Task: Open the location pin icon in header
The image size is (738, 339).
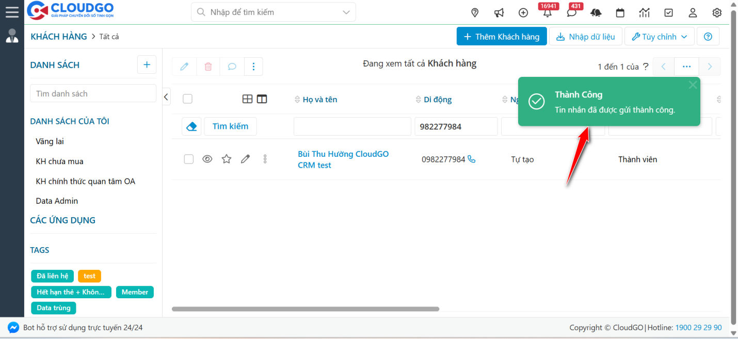Action: pyautogui.click(x=475, y=12)
